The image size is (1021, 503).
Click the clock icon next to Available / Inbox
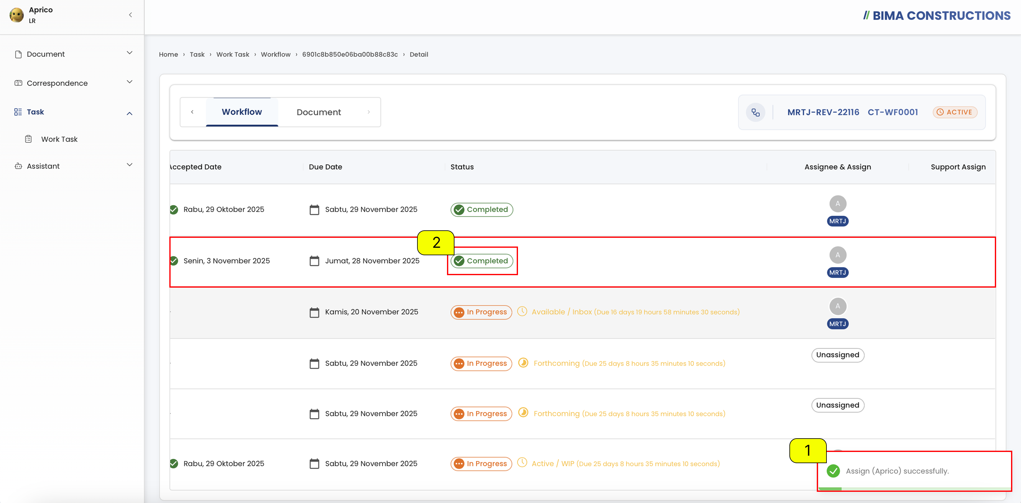(522, 312)
